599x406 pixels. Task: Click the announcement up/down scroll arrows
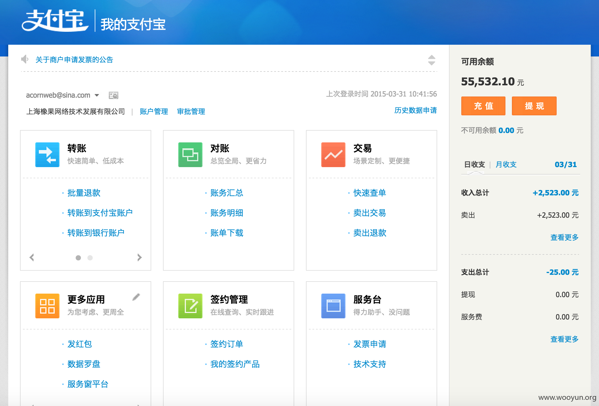[x=432, y=60]
